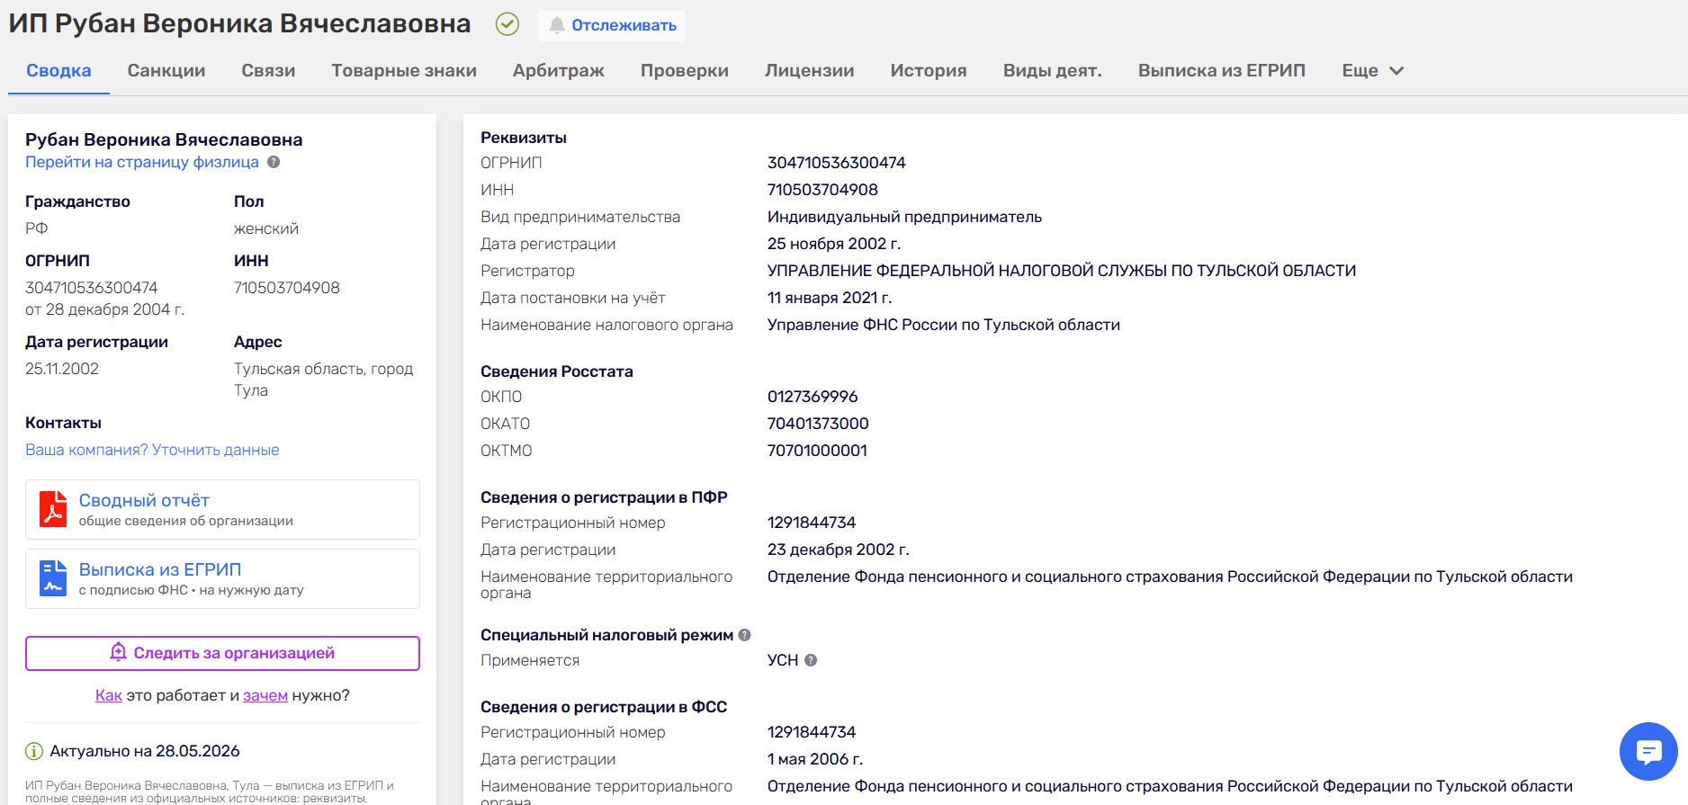1688x805 pixels.
Task: Click the ОКАТО value 70401373000
Action: pyautogui.click(x=818, y=424)
